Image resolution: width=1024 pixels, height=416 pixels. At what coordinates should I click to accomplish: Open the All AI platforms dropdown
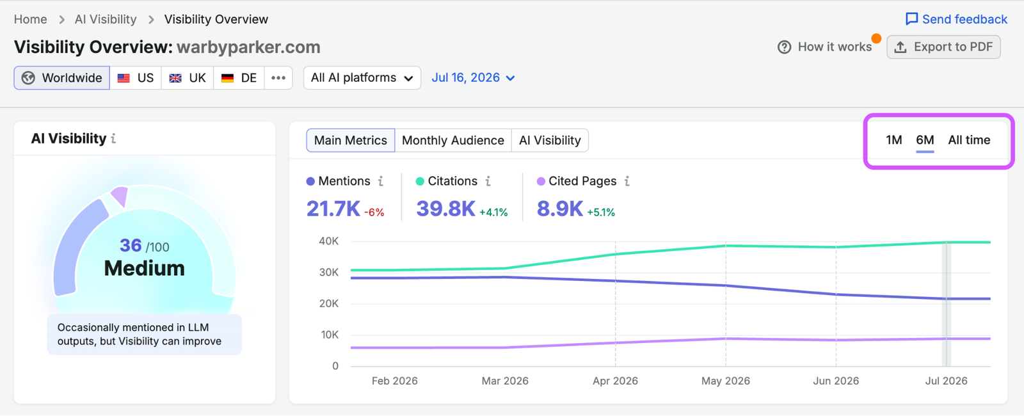click(362, 78)
